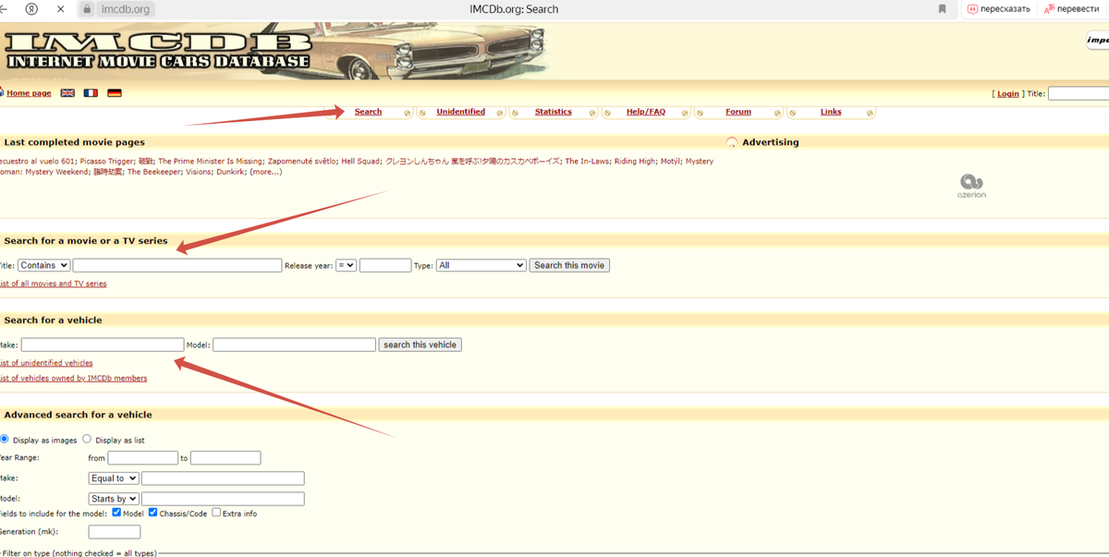
Task: Open the Picasso Trigger movie page
Action: (107, 161)
